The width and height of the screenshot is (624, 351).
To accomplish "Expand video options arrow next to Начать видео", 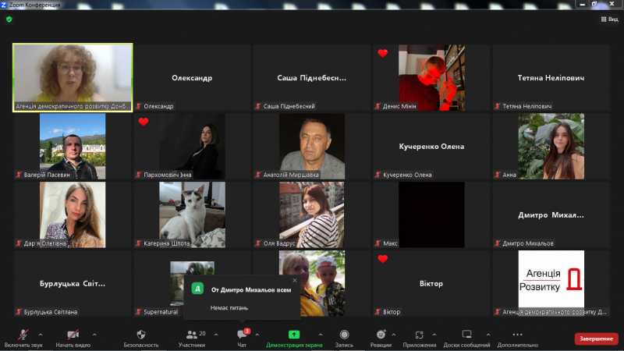I will pyautogui.click(x=94, y=334).
